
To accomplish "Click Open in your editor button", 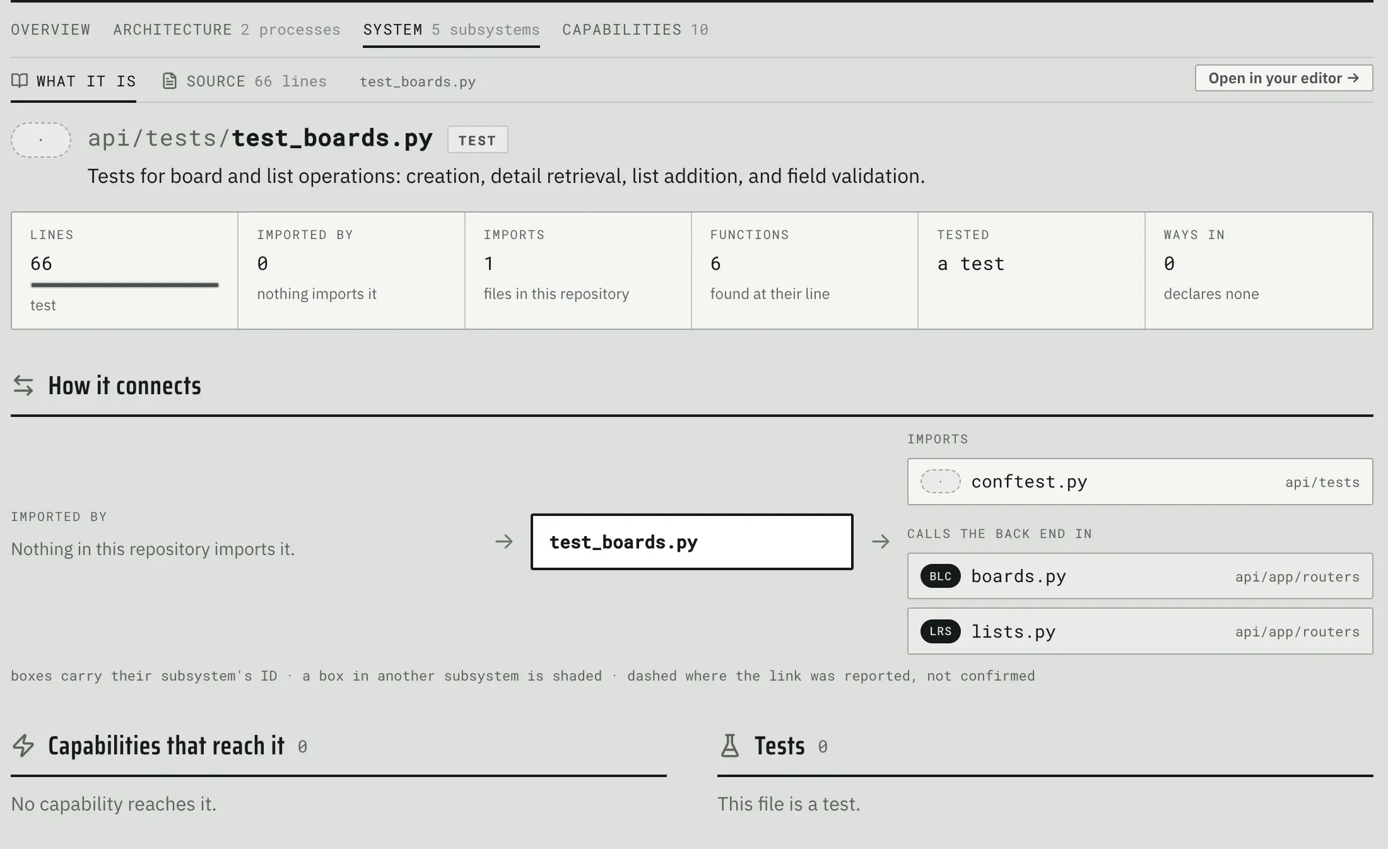I will [x=1284, y=78].
